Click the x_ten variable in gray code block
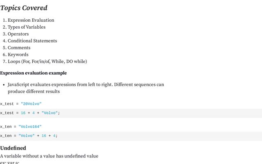This screenshot has width=262, height=164. 6,136
